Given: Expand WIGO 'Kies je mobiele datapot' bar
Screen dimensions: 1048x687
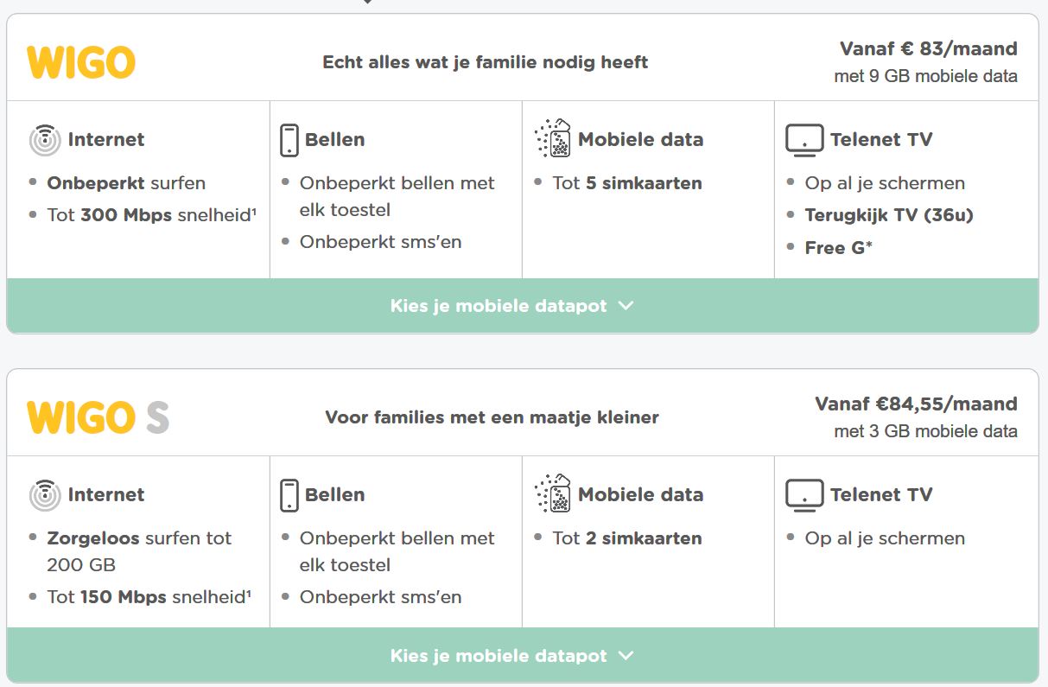Looking at the screenshot, I should click(x=499, y=306).
